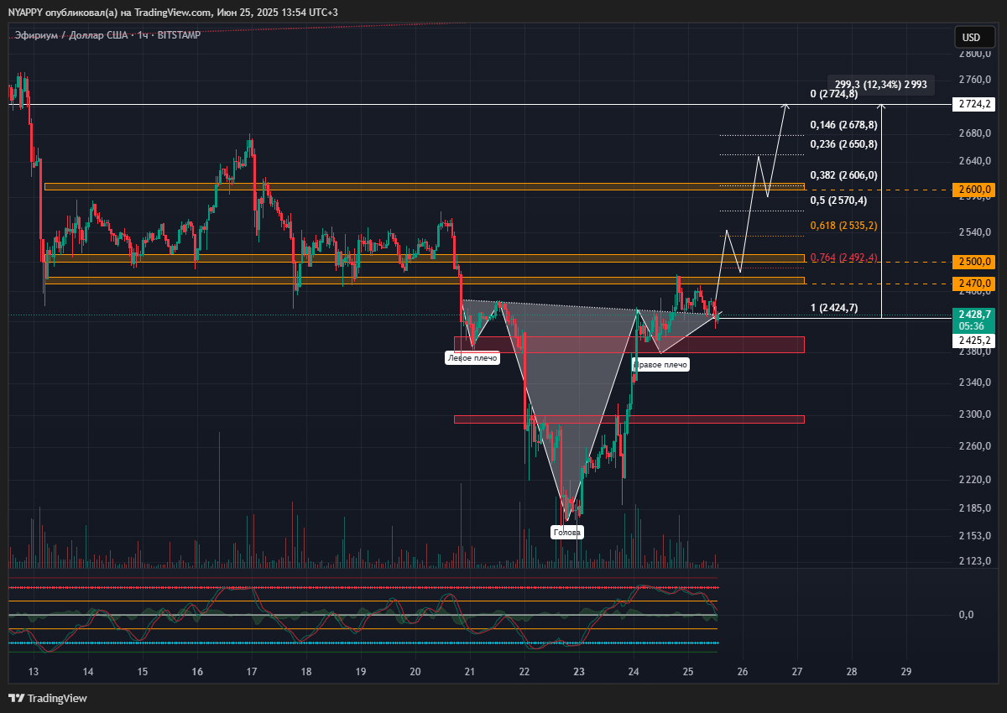1007x713 pixels.
Task: Click the BITSTAMP exchange name in header
Action: (179, 35)
